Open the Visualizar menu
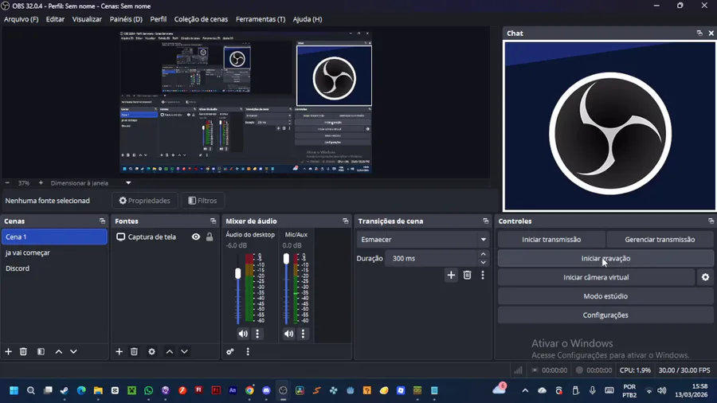The height and width of the screenshot is (403, 717). (x=87, y=19)
